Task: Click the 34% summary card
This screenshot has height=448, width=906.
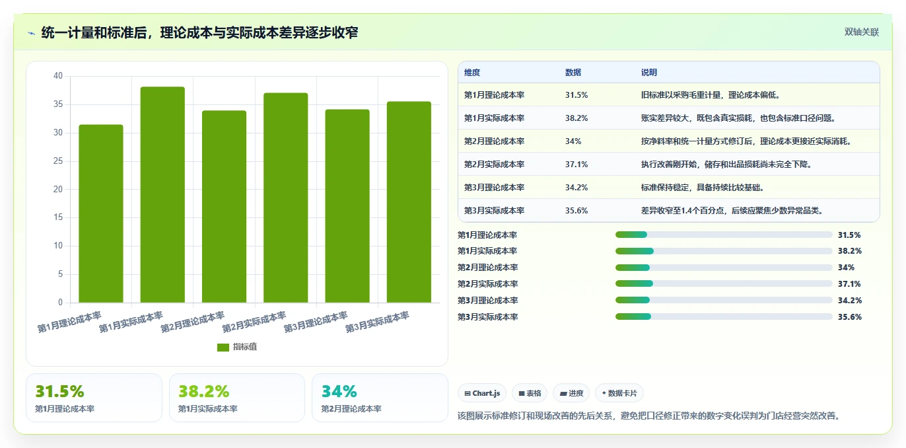Action: [x=380, y=398]
